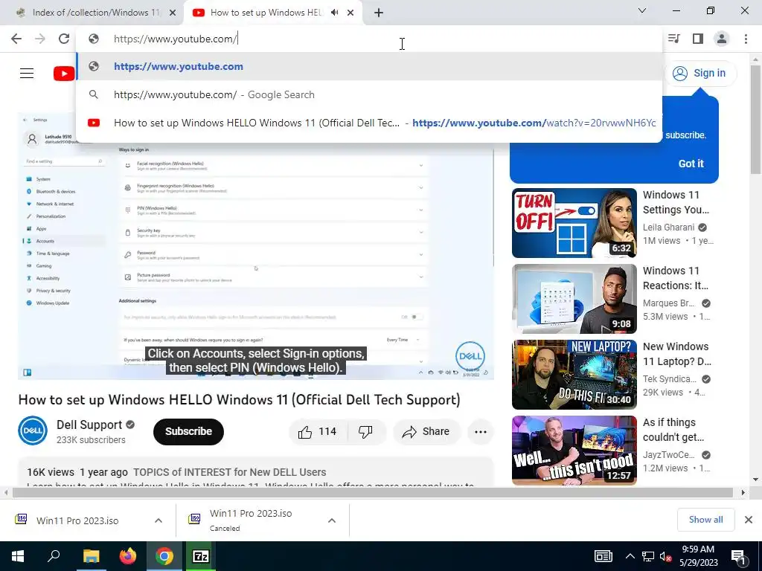Click Got it on subscribe tooltip

point(691,164)
